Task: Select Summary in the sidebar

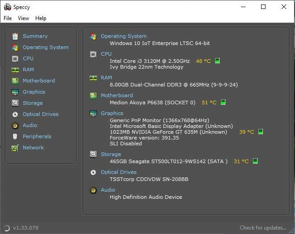Action: click(35, 36)
